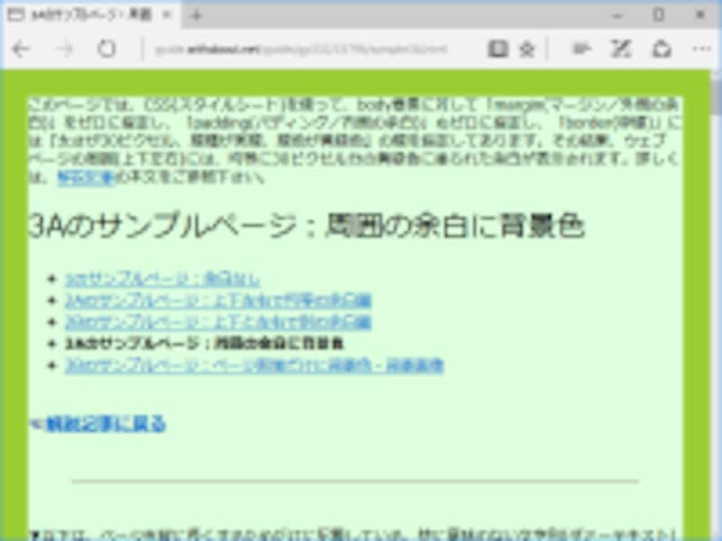Image resolution: width=722 pixels, height=541 pixels.
Task: Minimize the browser window
Action: coord(617,15)
